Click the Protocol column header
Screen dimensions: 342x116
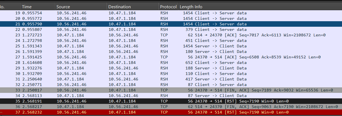pyautogui.click(x=168, y=7)
